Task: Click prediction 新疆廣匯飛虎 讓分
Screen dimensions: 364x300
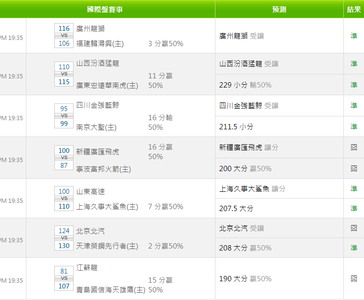Action: pyautogui.click(x=249, y=147)
